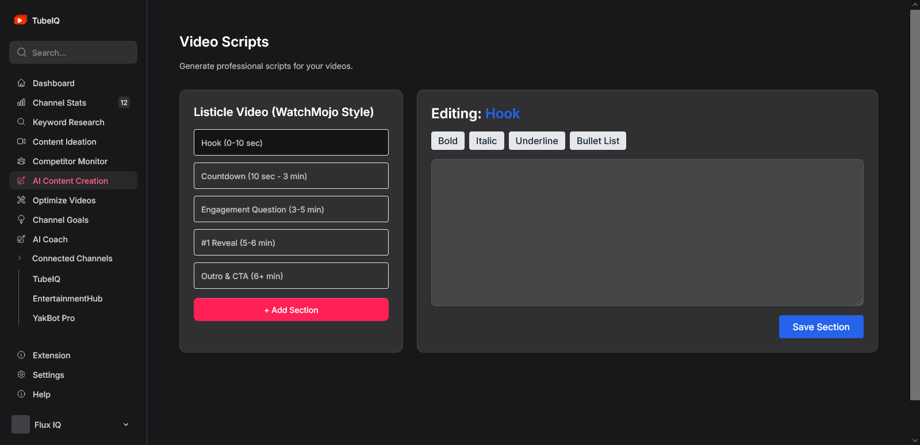Image resolution: width=920 pixels, height=445 pixels.
Task: Click the page vertical scrollbar
Action: (x=915, y=204)
